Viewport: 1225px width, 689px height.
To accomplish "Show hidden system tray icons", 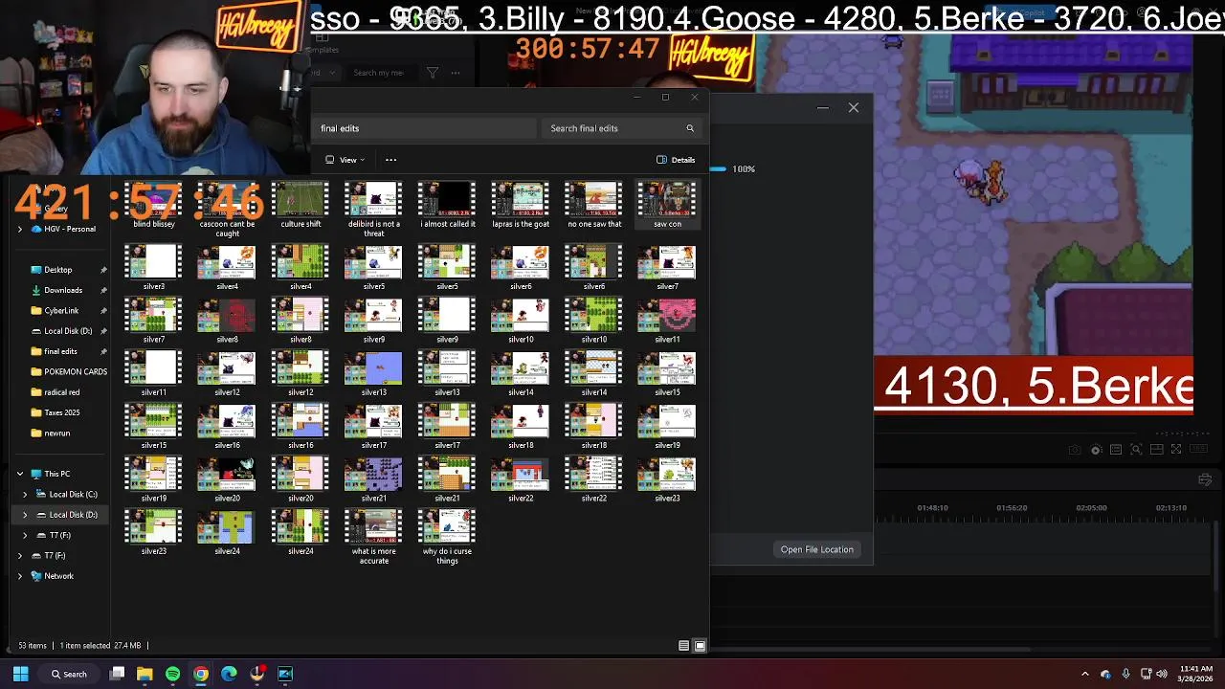I will (x=1084, y=674).
